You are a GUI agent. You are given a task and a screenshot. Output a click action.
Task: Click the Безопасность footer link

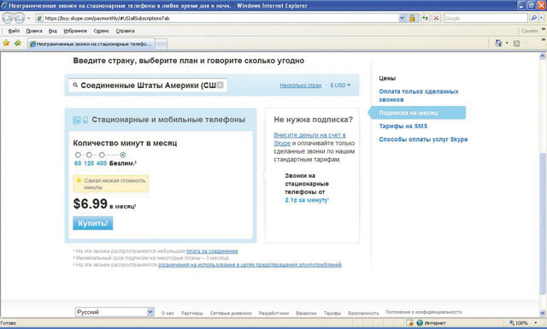pos(363,314)
